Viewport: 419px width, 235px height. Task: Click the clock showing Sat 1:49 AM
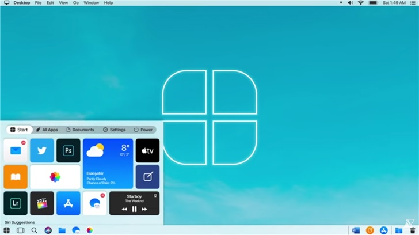394,3
